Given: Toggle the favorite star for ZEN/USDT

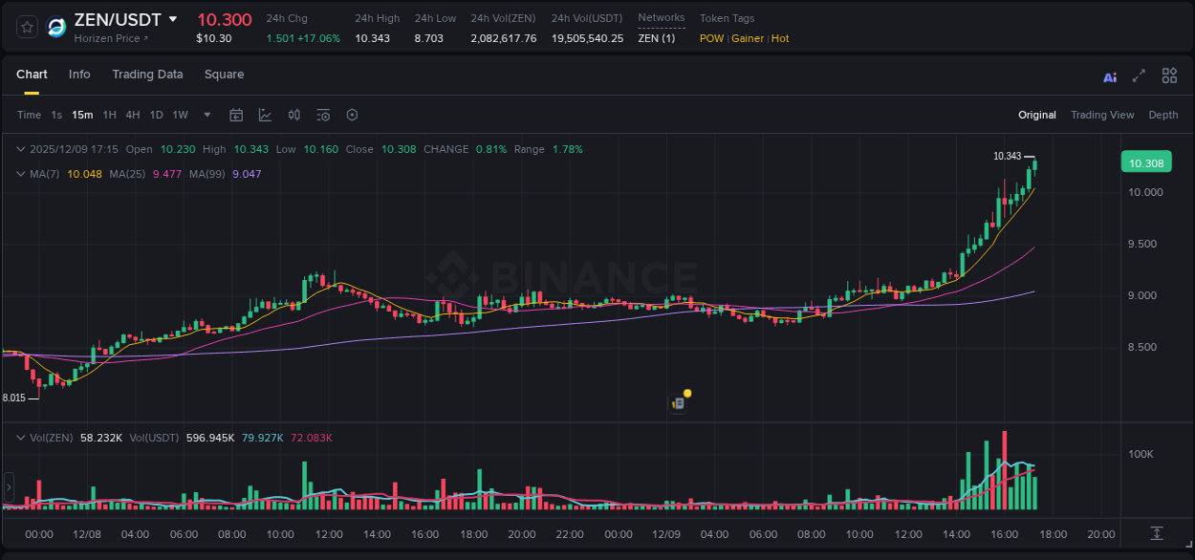Looking at the screenshot, I should tap(26, 26).
